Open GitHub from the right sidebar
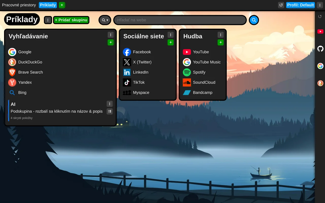Image resolution: width=325 pixels, height=203 pixels. click(320, 49)
